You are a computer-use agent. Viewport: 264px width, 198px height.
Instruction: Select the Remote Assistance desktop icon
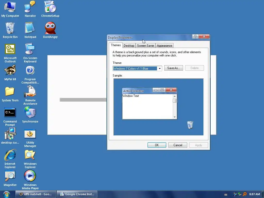click(30, 95)
